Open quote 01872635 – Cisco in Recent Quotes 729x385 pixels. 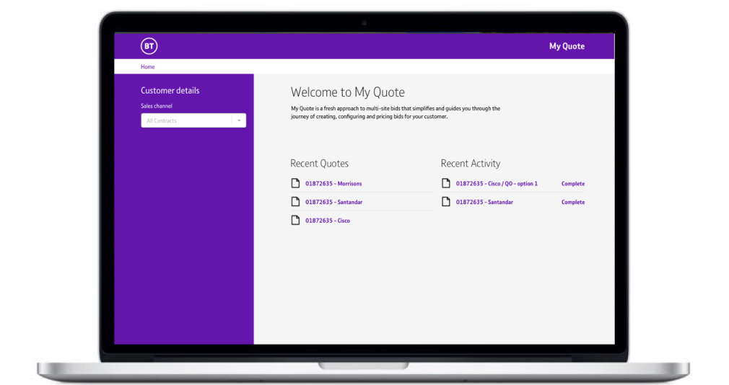click(x=328, y=221)
